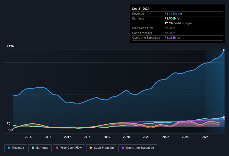Click the Free Cash Flow tooltip row label
The width and height of the screenshot is (229, 156).
coord(143,28)
